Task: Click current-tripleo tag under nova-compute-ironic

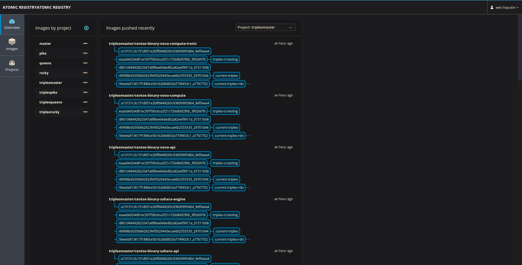Action: click(226, 75)
